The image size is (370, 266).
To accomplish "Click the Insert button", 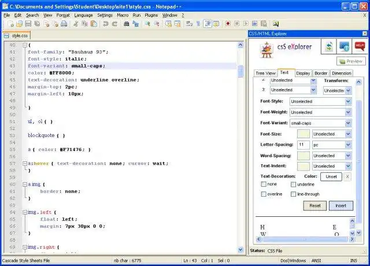I will 341,206.
